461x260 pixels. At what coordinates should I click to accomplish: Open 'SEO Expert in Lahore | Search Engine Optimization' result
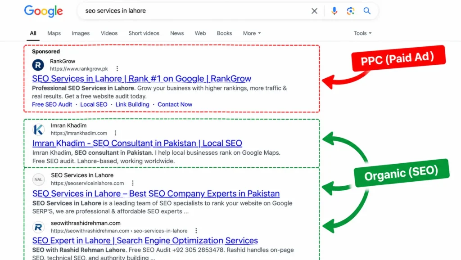tap(145, 241)
